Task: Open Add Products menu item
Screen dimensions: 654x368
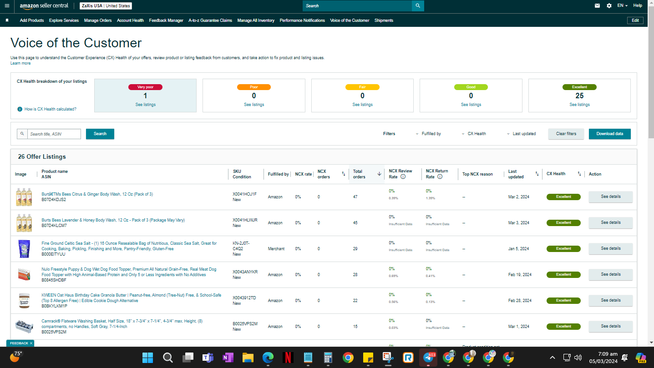Action: coord(32,20)
